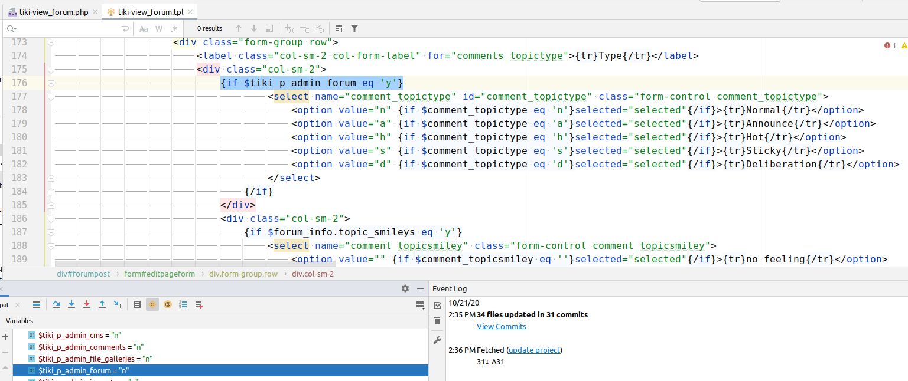Viewport: 908px width, 381px height.
Task: Open search history dropdown via magnifier icon
Action: tap(11, 28)
